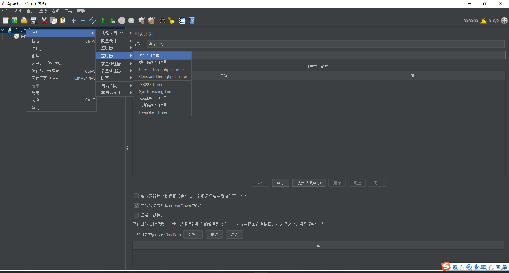Click the Sogou S input method logo
509x273 pixels.
point(446,266)
